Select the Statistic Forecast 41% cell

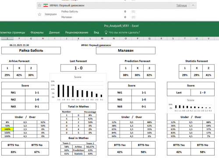[208, 75]
